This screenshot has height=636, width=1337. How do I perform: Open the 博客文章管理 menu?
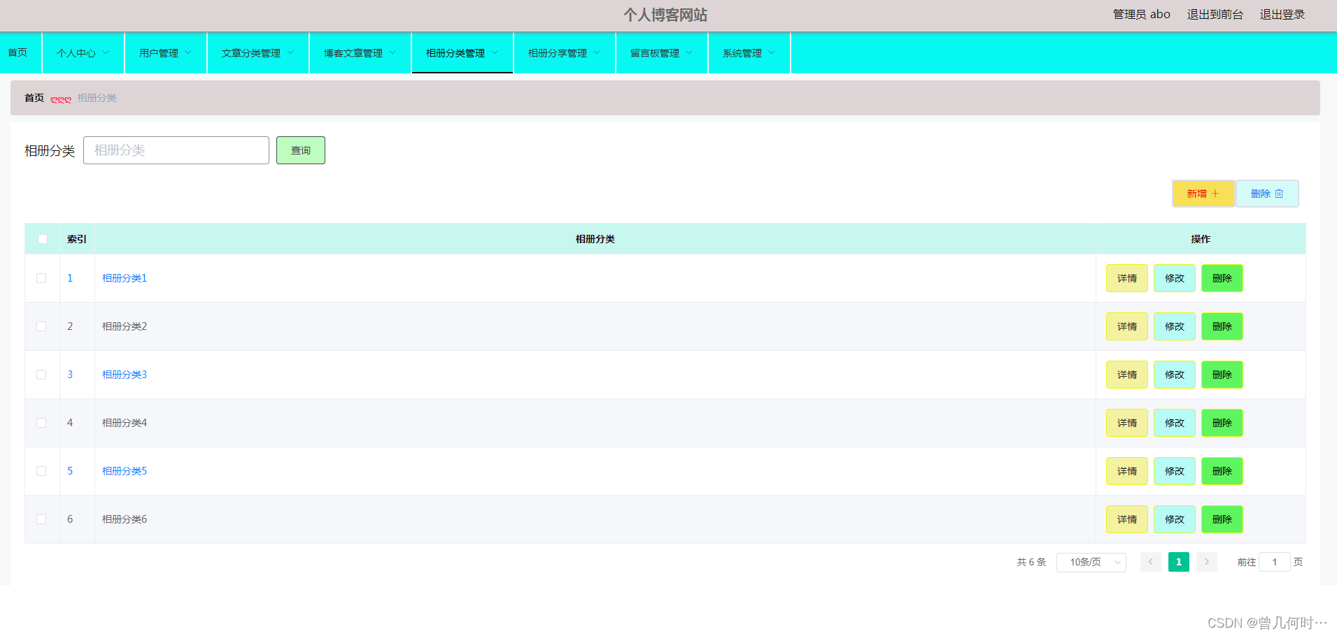tap(360, 53)
